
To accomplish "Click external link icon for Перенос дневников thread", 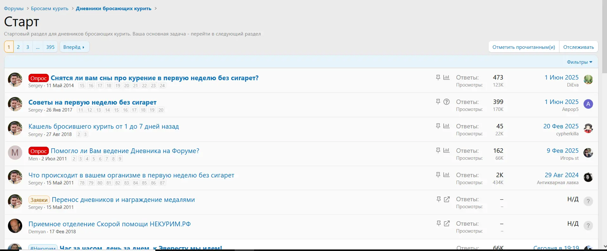I will tap(447, 199).
